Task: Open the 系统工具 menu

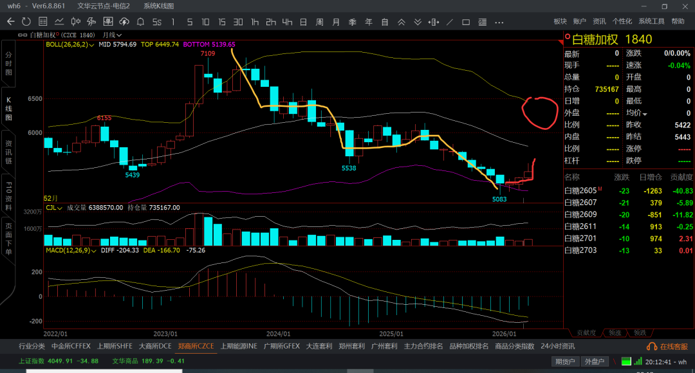Action: coord(651,21)
